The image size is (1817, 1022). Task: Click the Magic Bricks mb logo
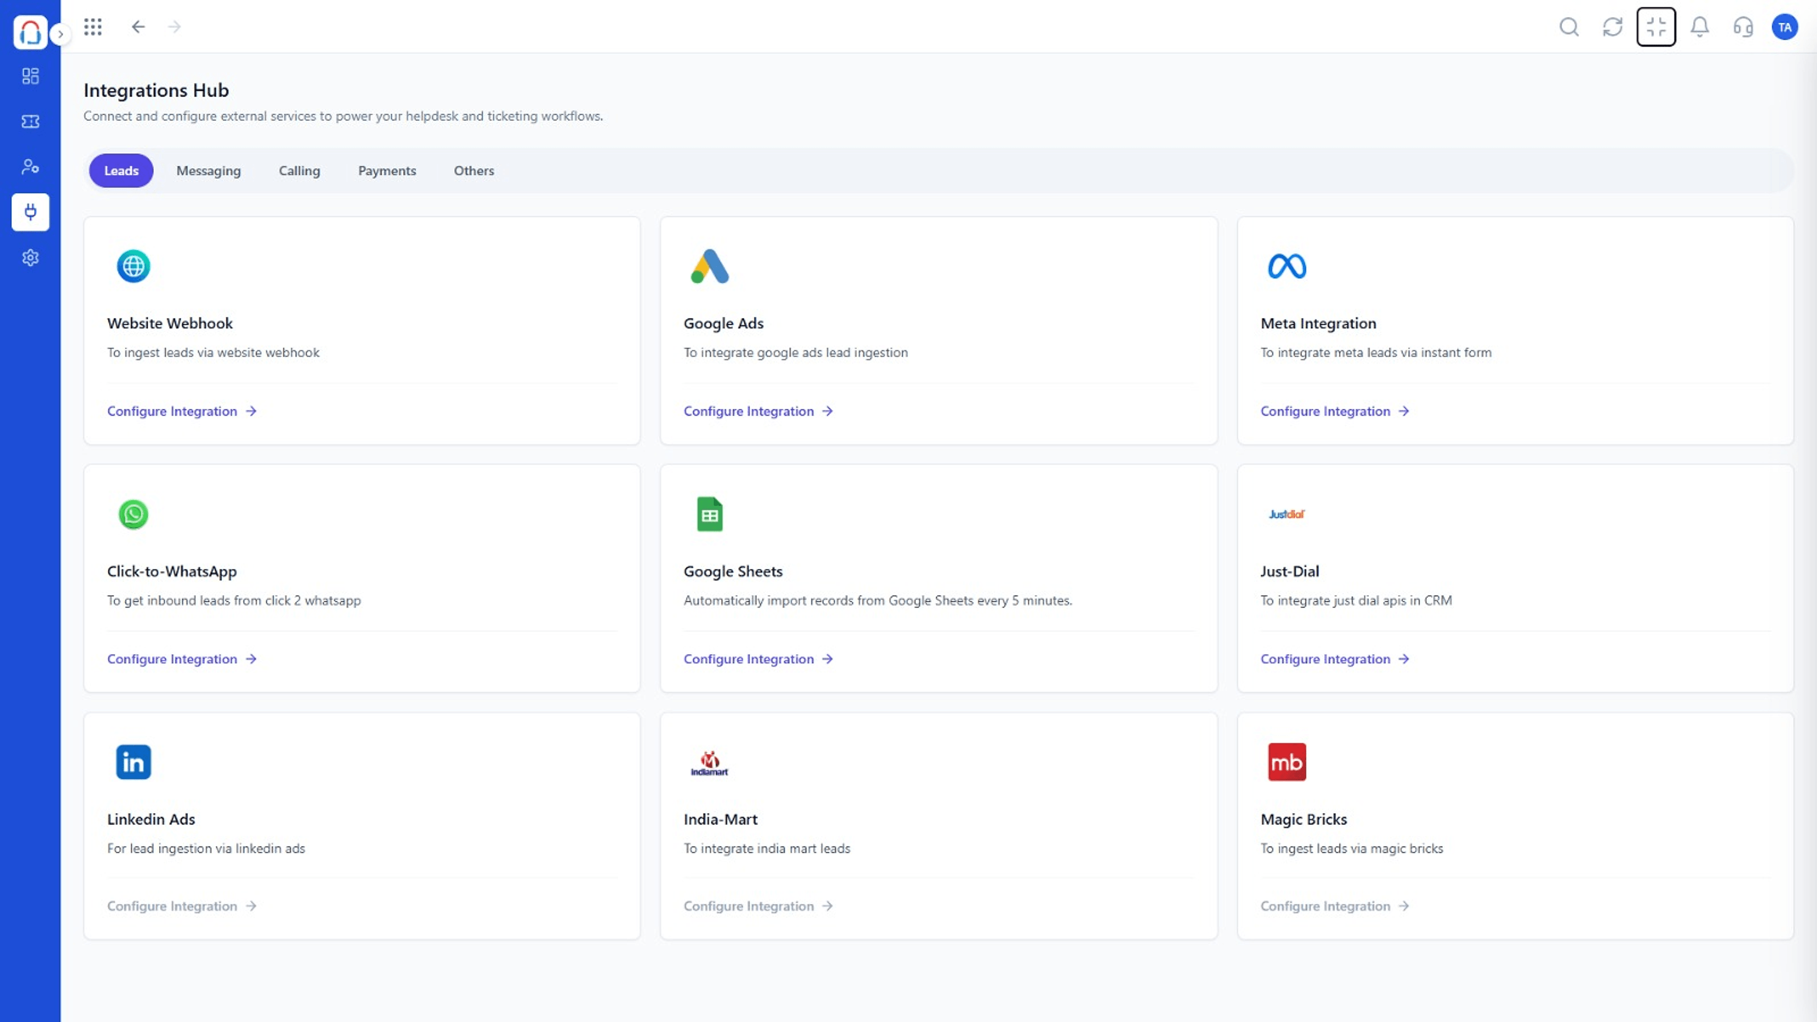pyautogui.click(x=1287, y=762)
